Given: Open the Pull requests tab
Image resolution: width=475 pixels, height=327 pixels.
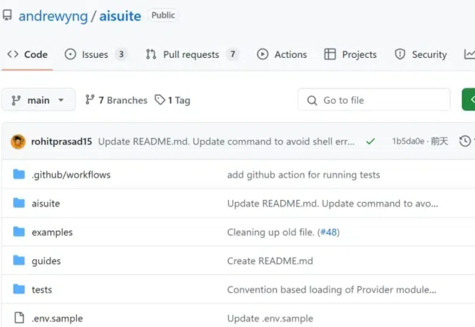Looking at the screenshot, I should click(192, 54).
